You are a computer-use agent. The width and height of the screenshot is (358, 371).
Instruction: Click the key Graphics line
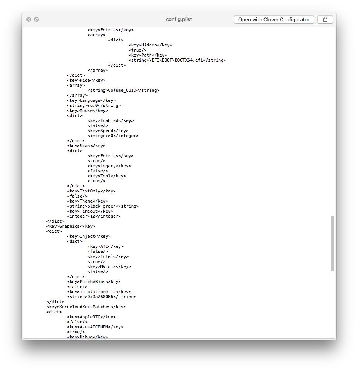tap(71, 226)
